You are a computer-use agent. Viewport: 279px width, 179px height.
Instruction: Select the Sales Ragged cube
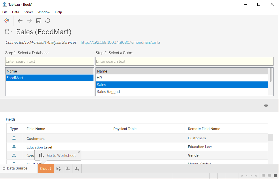(182, 92)
